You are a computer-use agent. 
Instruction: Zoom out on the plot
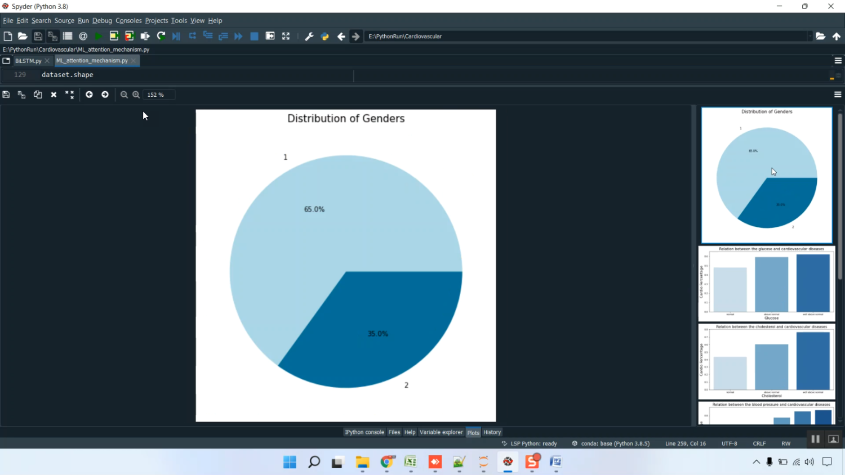coord(124,95)
